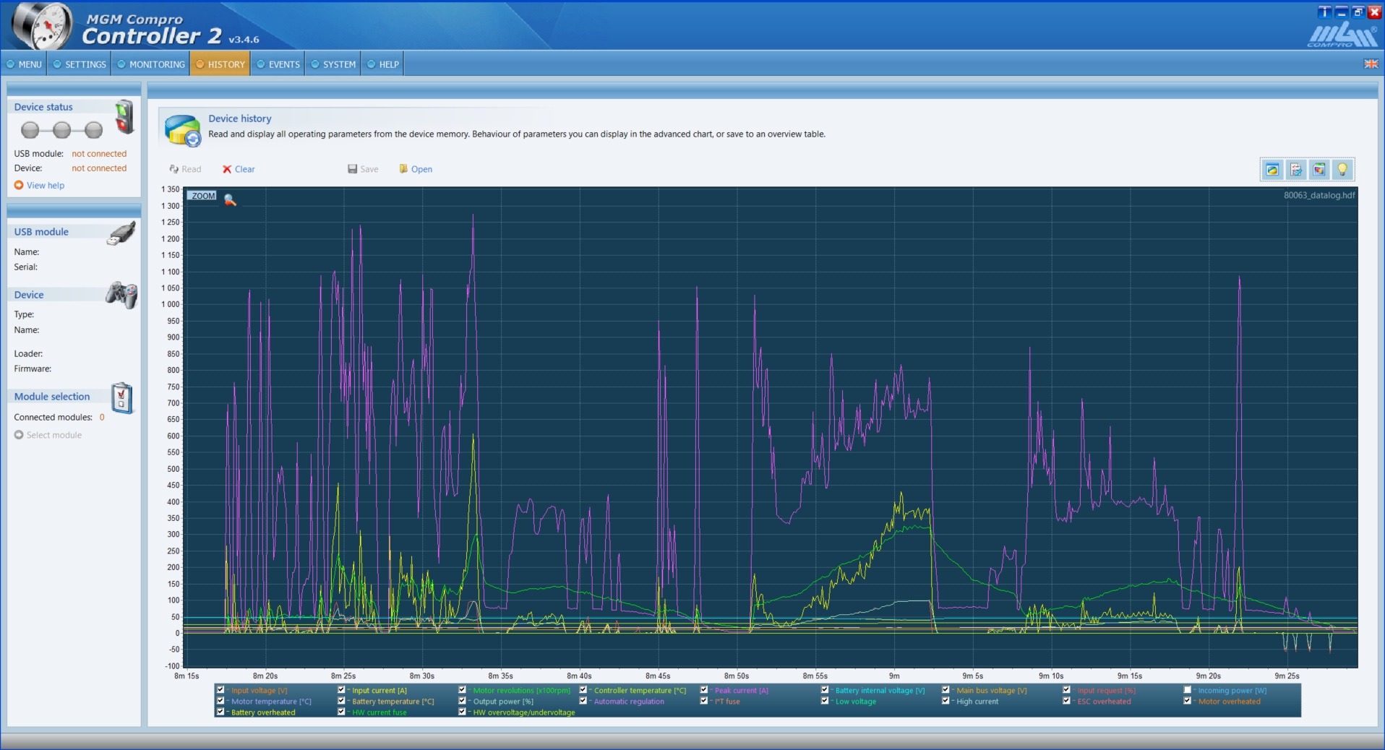Click Clear to reset history data
The image size is (1385, 750).
pyautogui.click(x=239, y=169)
